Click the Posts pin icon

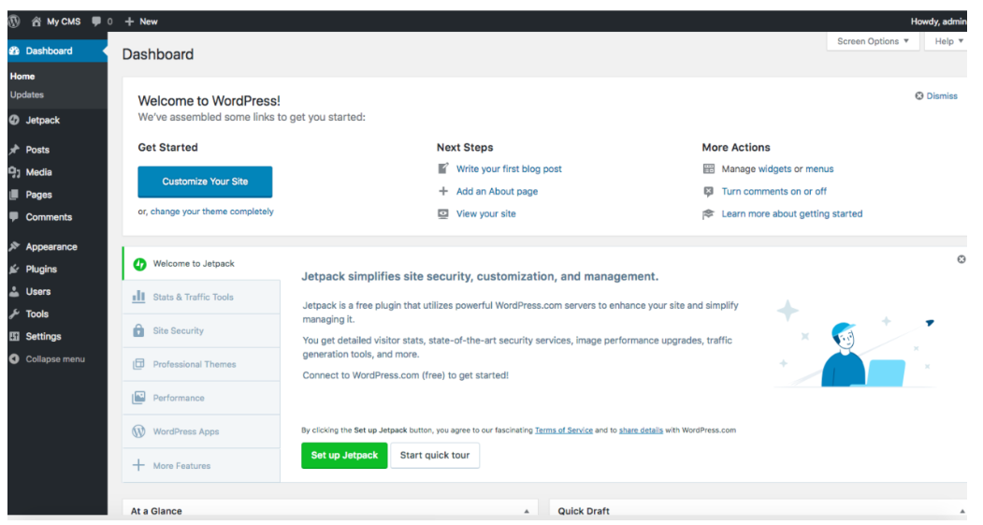[14, 150]
